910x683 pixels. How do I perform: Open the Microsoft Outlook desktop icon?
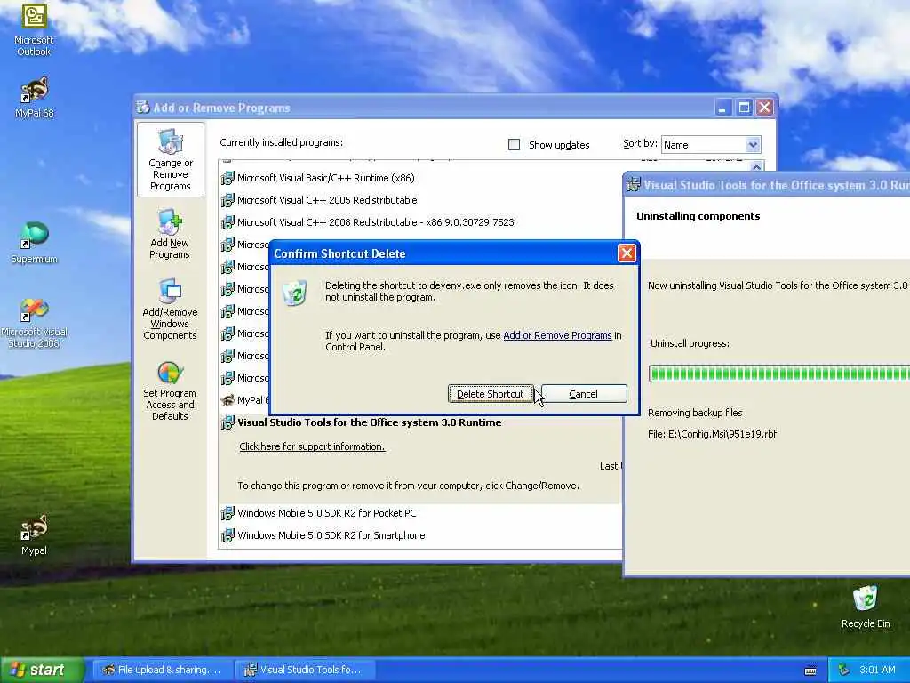pos(34,29)
